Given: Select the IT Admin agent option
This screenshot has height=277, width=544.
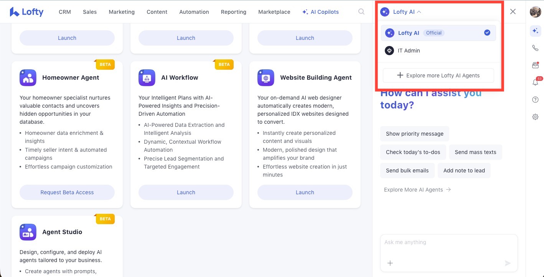Looking at the screenshot, I should pos(409,51).
